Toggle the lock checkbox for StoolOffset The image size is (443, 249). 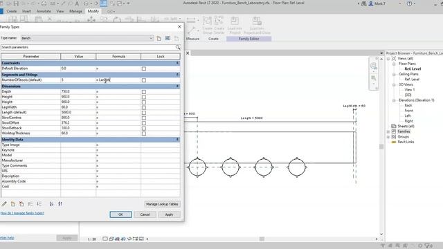click(x=144, y=123)
